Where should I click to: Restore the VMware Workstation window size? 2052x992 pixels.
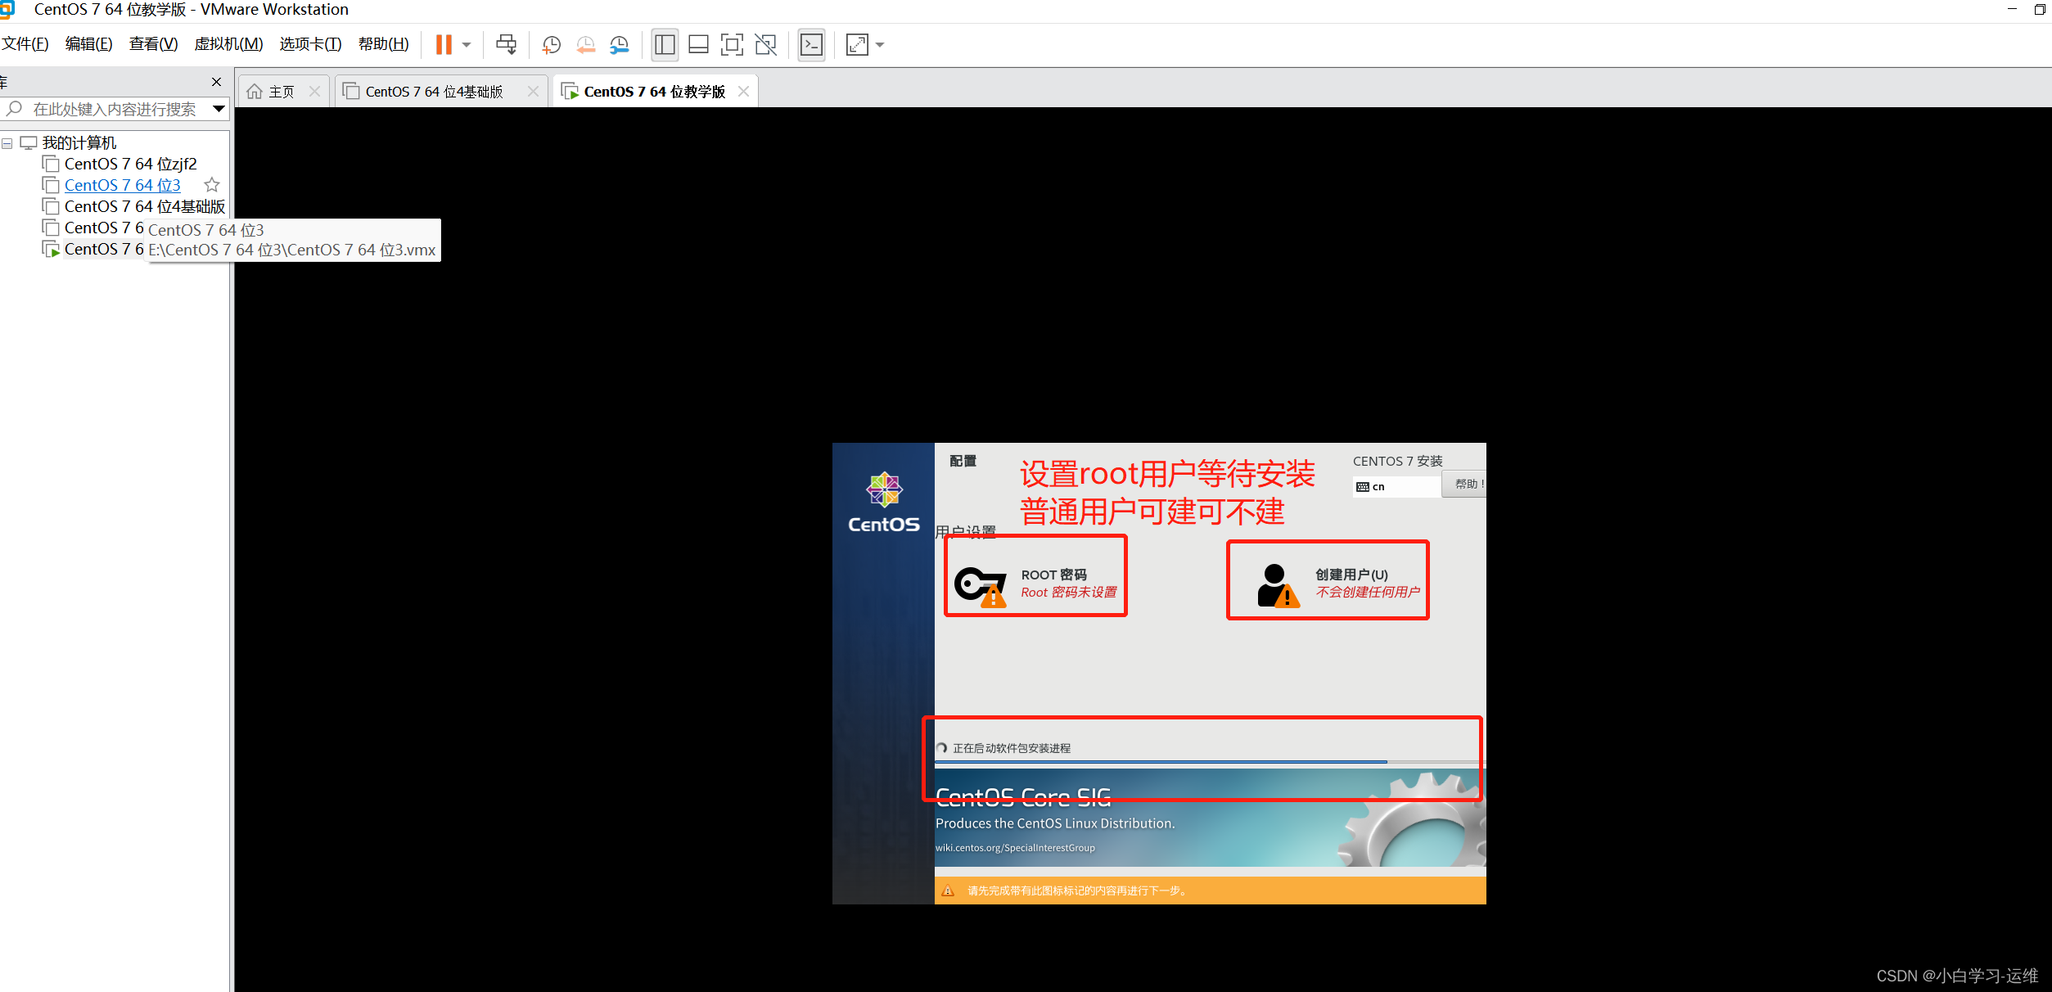(2039, 9)
